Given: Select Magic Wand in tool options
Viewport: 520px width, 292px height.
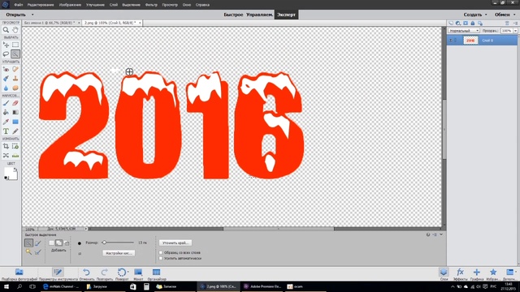Looking at the screenshot, I should 29,252.
